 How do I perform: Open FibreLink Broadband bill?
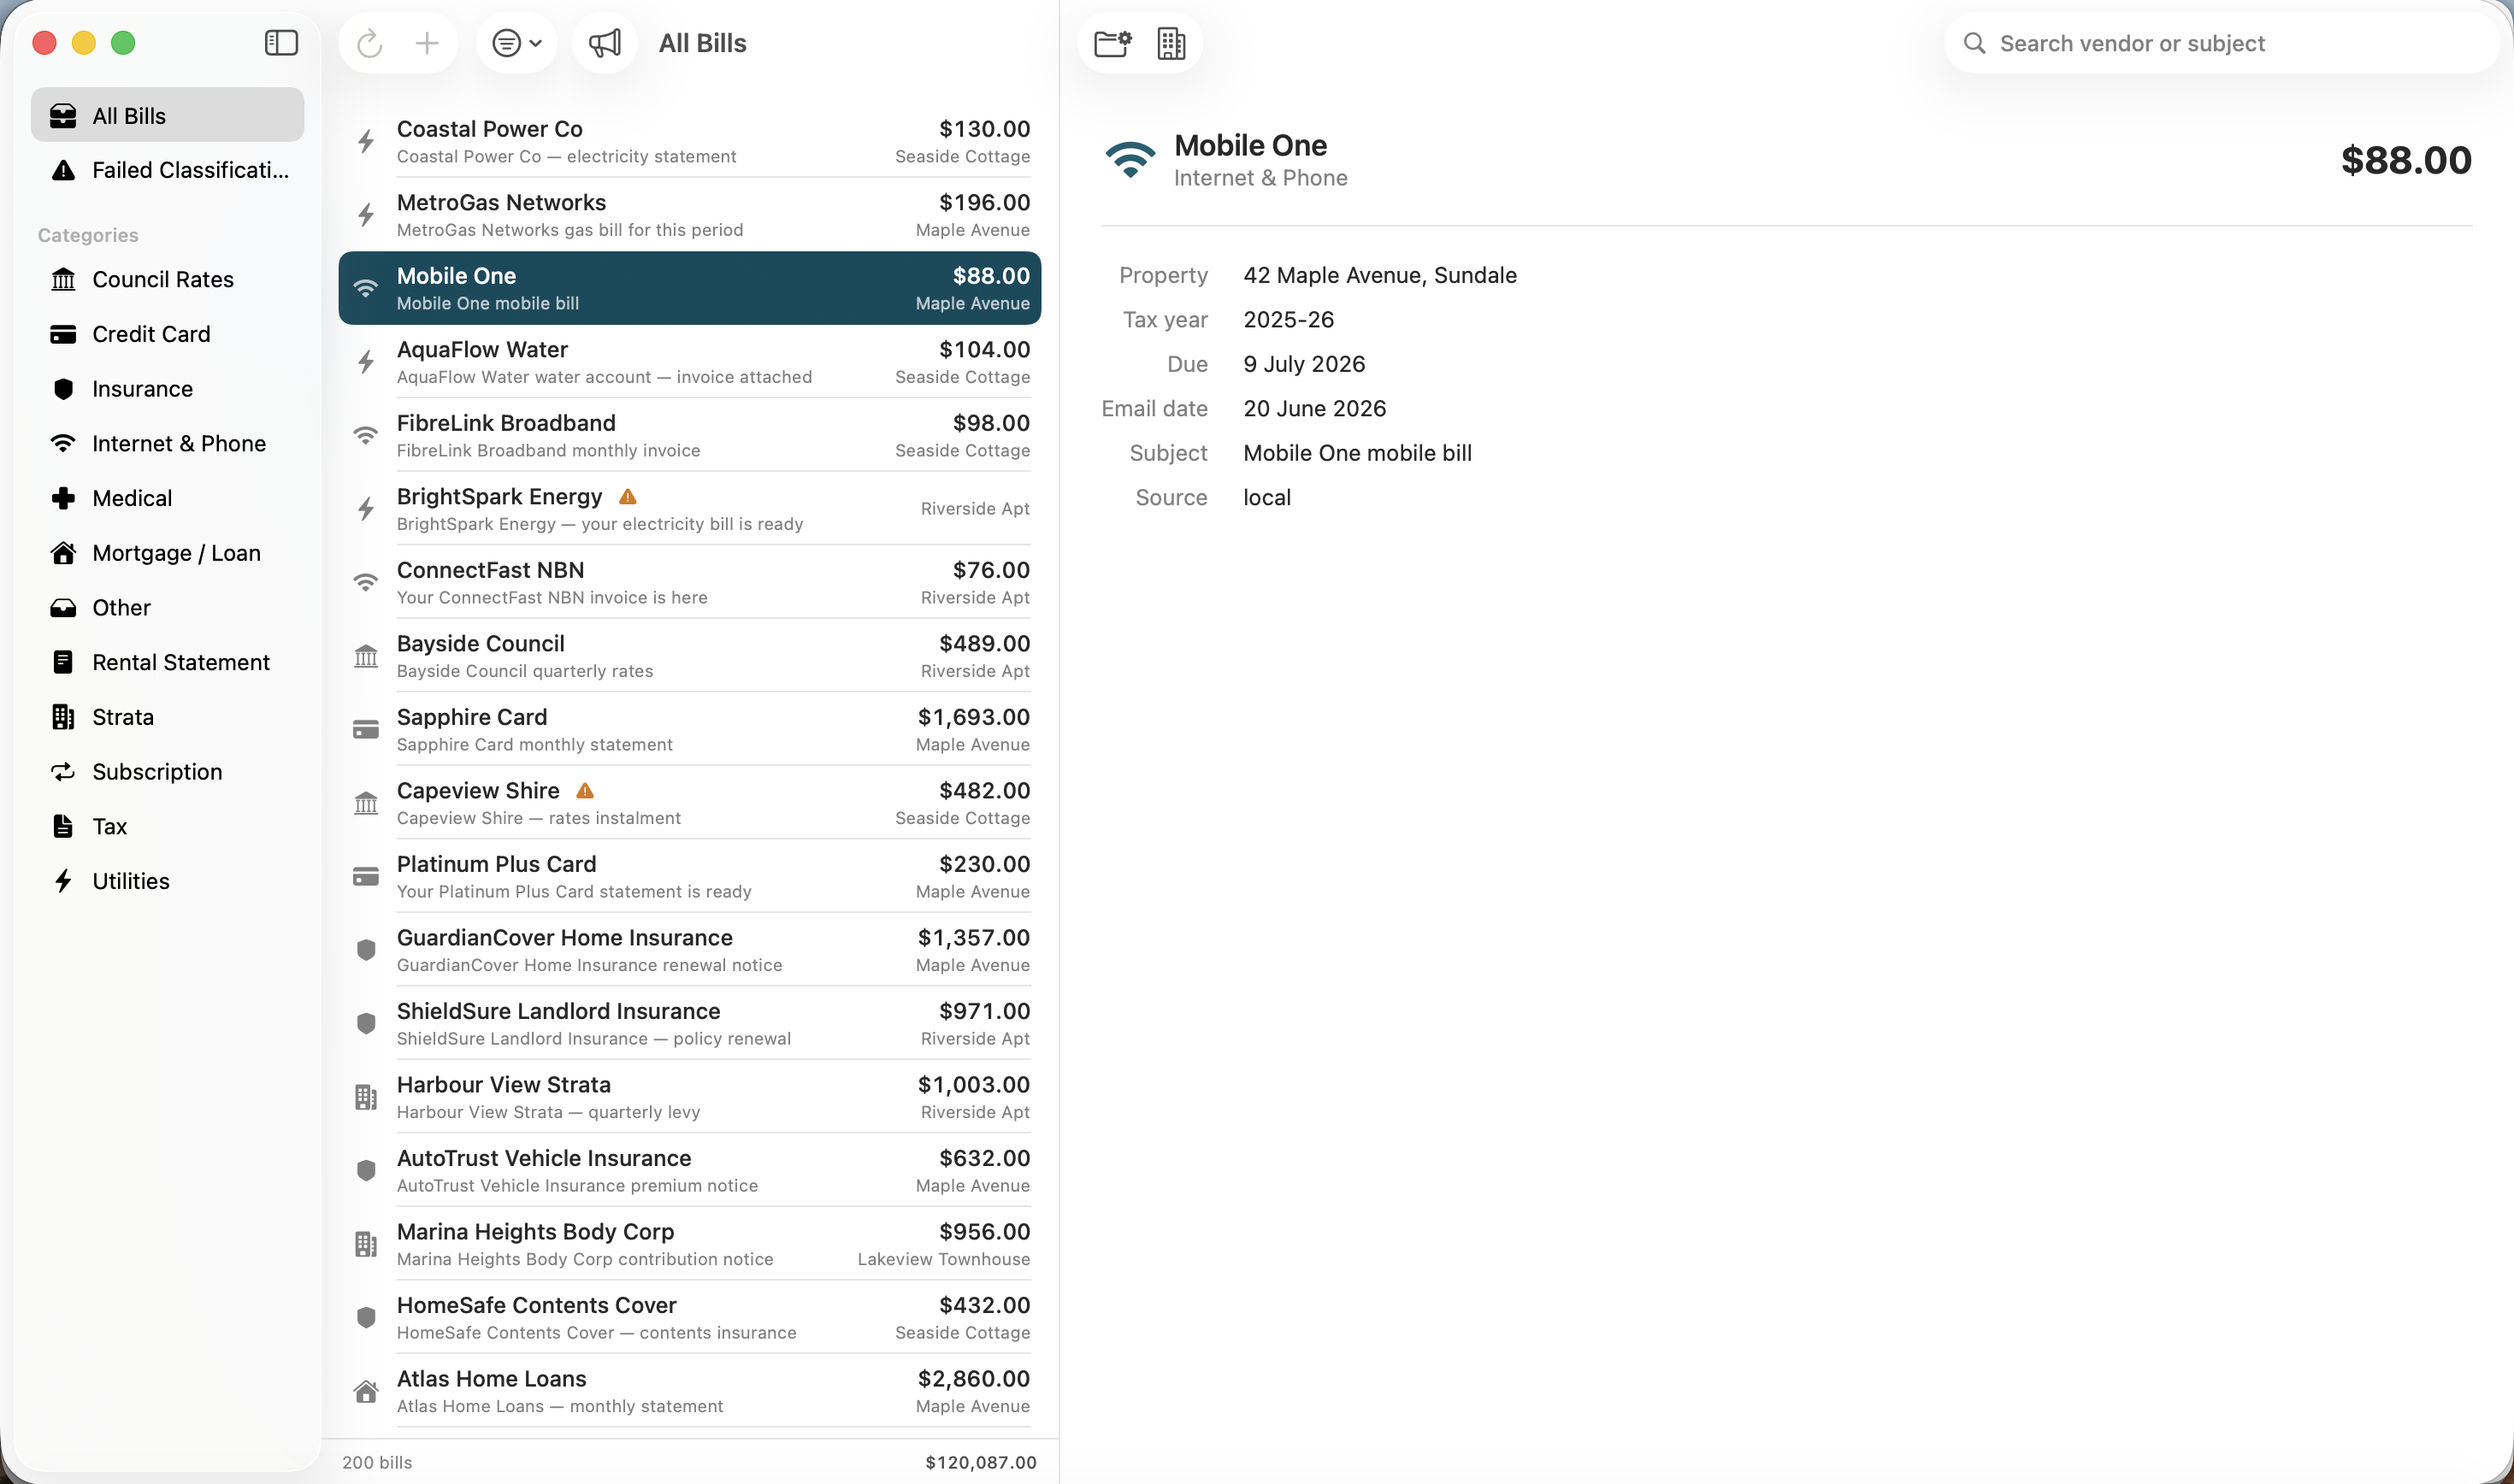(x=689, y=435)
